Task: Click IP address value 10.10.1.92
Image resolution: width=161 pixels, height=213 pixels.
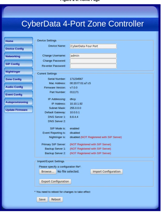Action: [x=76, y=104]
